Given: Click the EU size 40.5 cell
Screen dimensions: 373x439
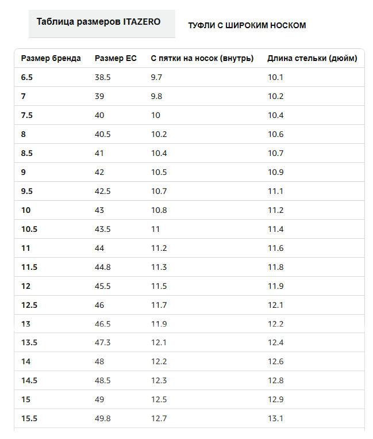Looking at the screenshot, I should tap(103, 135).
